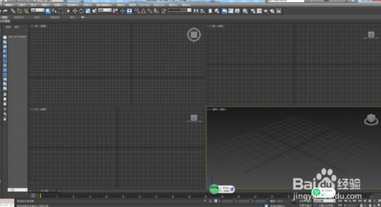Toggle the selection lock padlock icon
This screenshot has width=381, height=207.
(x=210, y=201)
